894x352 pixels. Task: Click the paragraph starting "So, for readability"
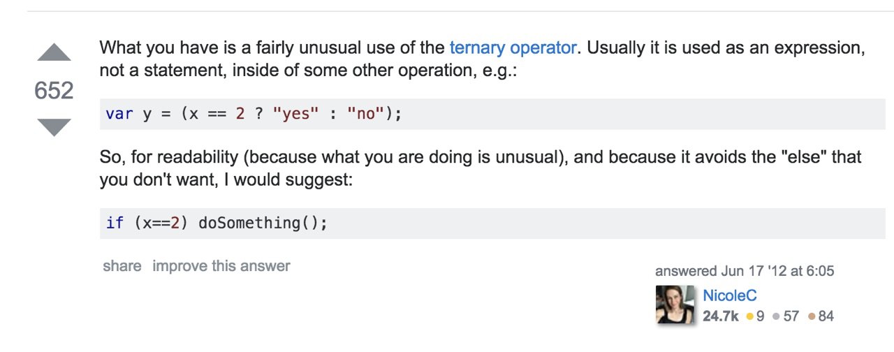click(x=481, y=168)
